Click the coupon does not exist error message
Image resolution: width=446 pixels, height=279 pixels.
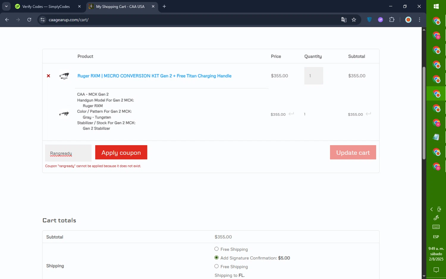(x=93, y=166)
